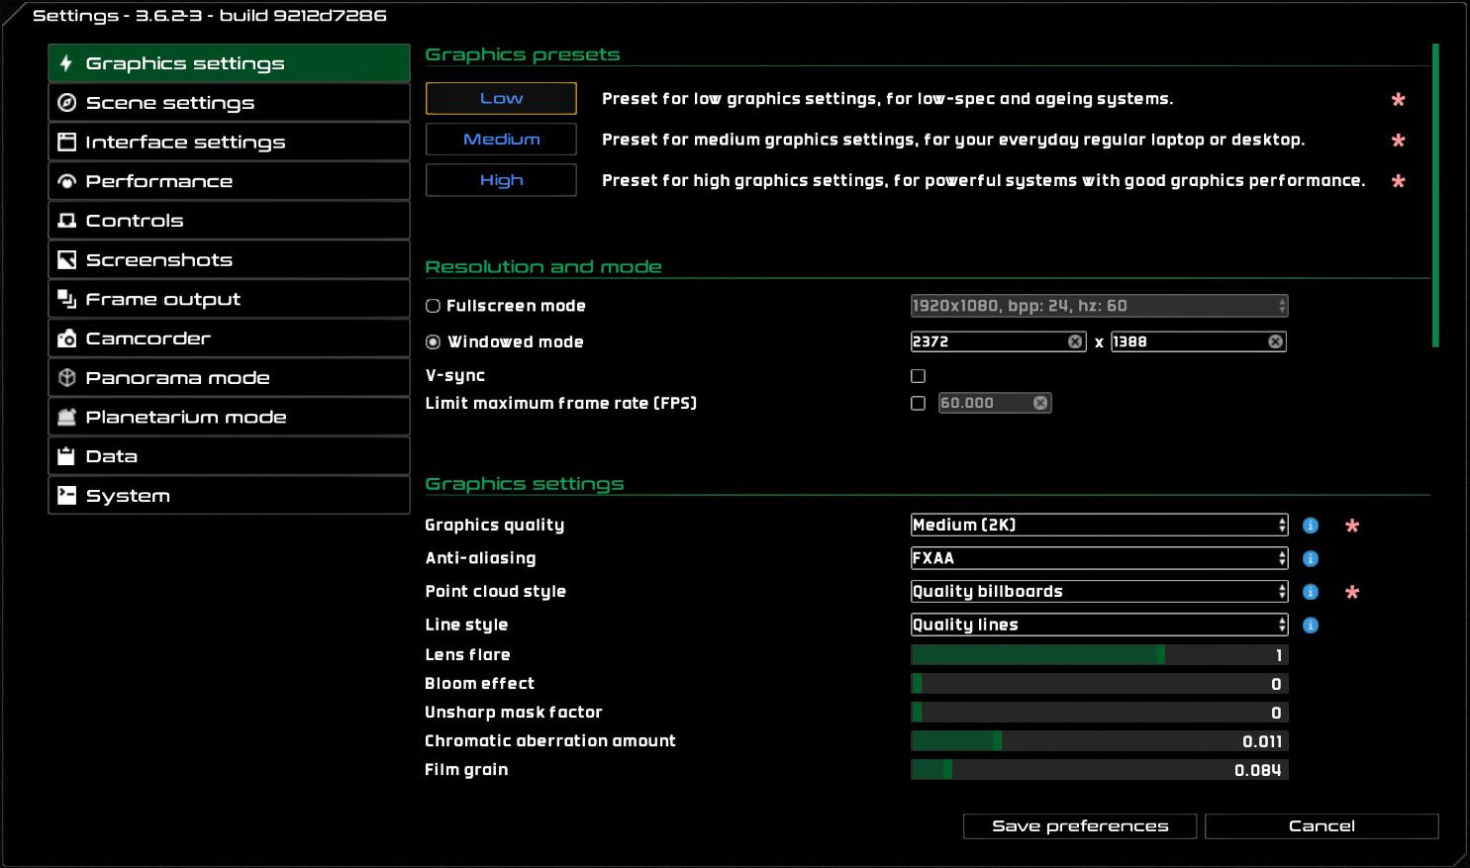
Task: Enable the Limit maximum frame rate checkbox
Action: point(918,403)
